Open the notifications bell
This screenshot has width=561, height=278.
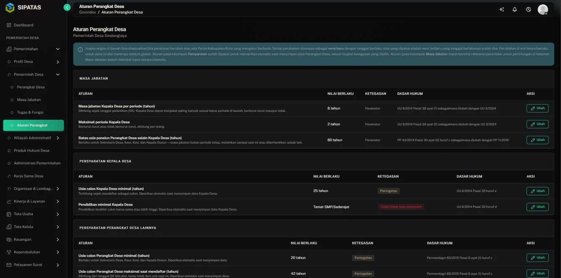pos(514,9)
